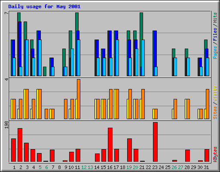This screenshot has height=172, width=220.
Task: Click the day "31" x-axis label
Action: 206,167
